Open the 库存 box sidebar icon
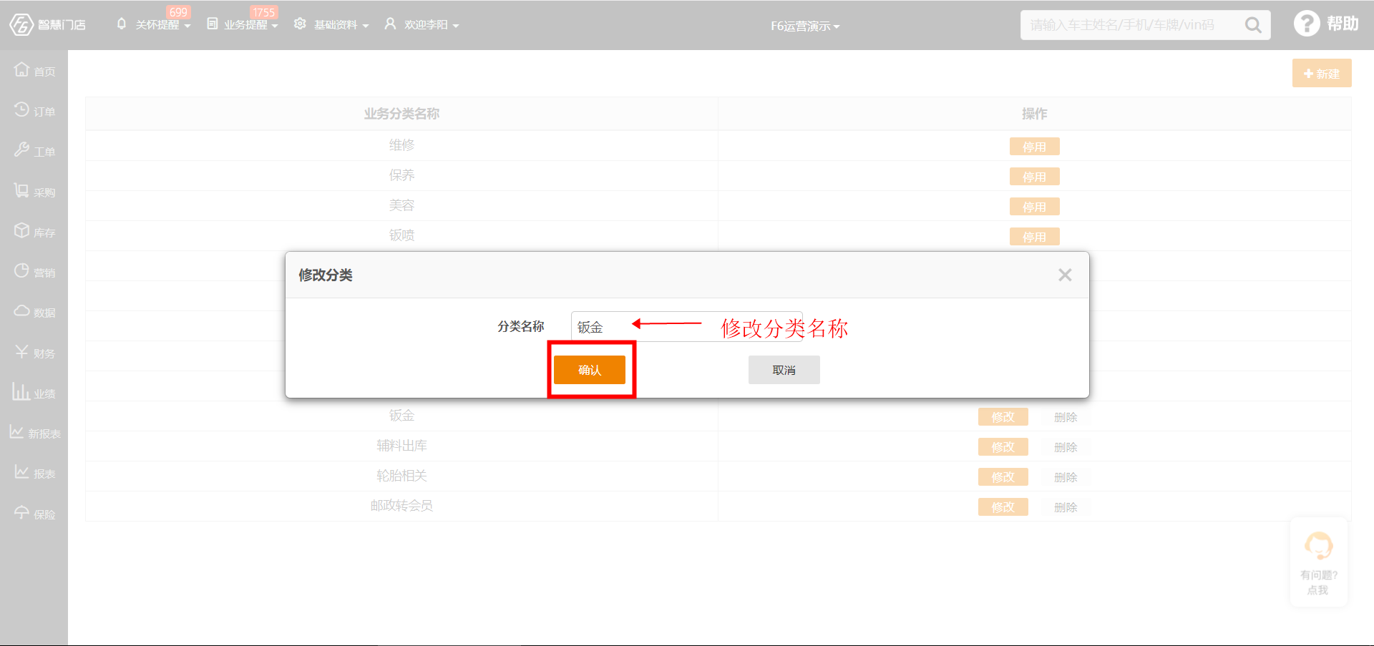The height and width of the screenshot is (646, 1374). 21,230
